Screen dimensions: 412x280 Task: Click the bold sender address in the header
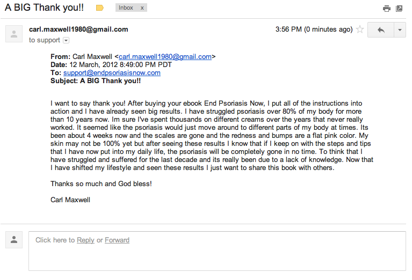pos(78,30)
